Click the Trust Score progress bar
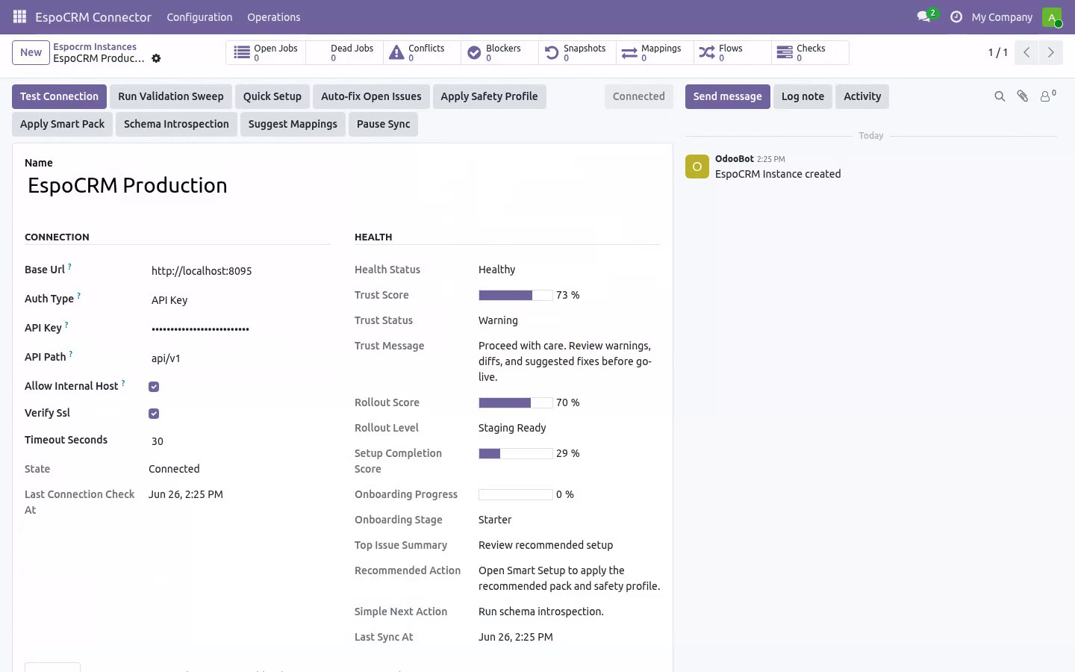The width and height of the screenshot is (1075, 672). (x=516, y=296)
